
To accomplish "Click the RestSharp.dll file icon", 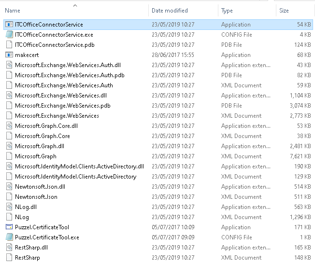I will pos(9,248).
